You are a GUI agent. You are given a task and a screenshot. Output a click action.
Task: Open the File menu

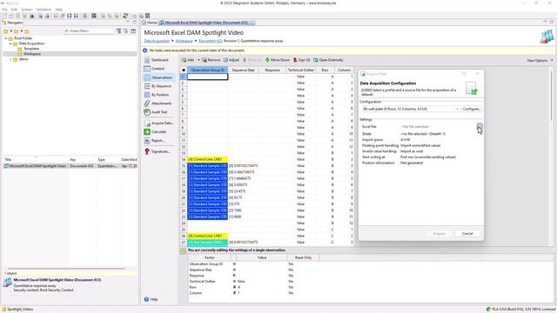click(4, 10)
